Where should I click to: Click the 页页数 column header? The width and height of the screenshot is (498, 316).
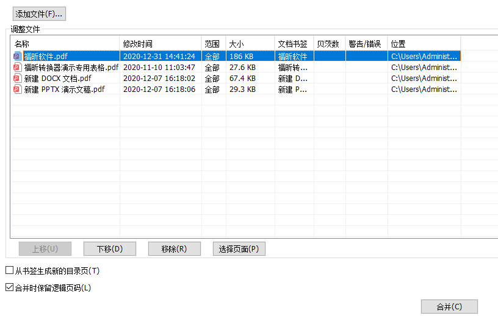[330, 44]
